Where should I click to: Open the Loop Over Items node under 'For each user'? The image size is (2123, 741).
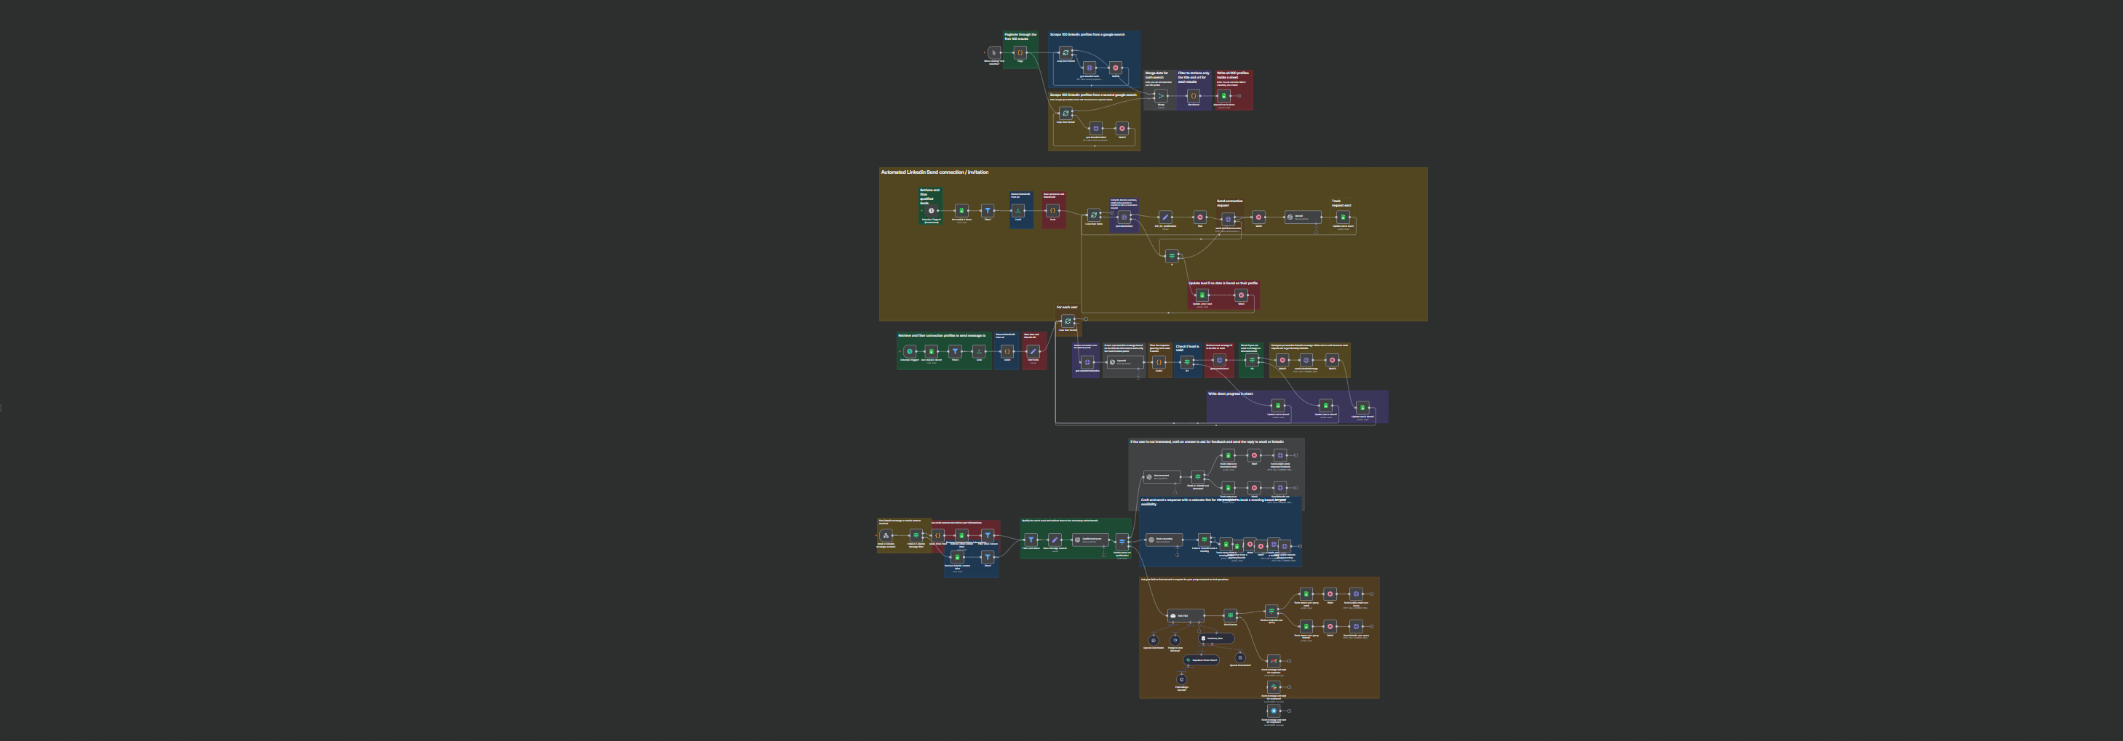click(x=1067, y=321)
